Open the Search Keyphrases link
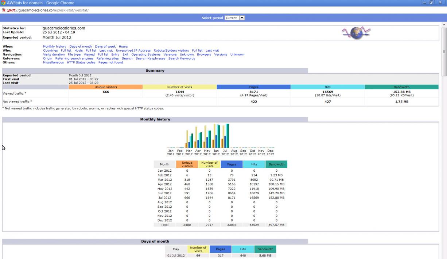The height and width of the screenshot is (259, 447). [150, 59]
